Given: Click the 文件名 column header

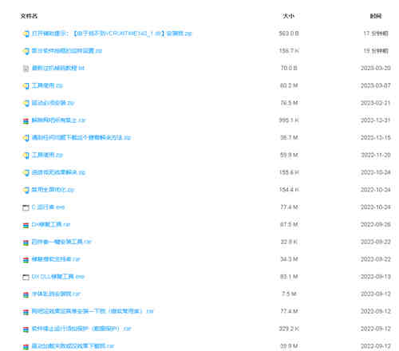Looking at the screenshot, I should click(x=29, y=16).
